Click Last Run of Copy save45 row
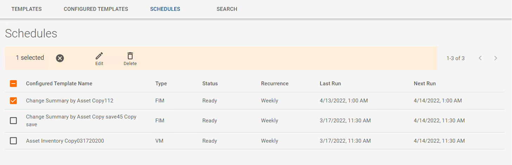Screen dimensions: 512x165 pyautogui.click(x=345, y=121)
